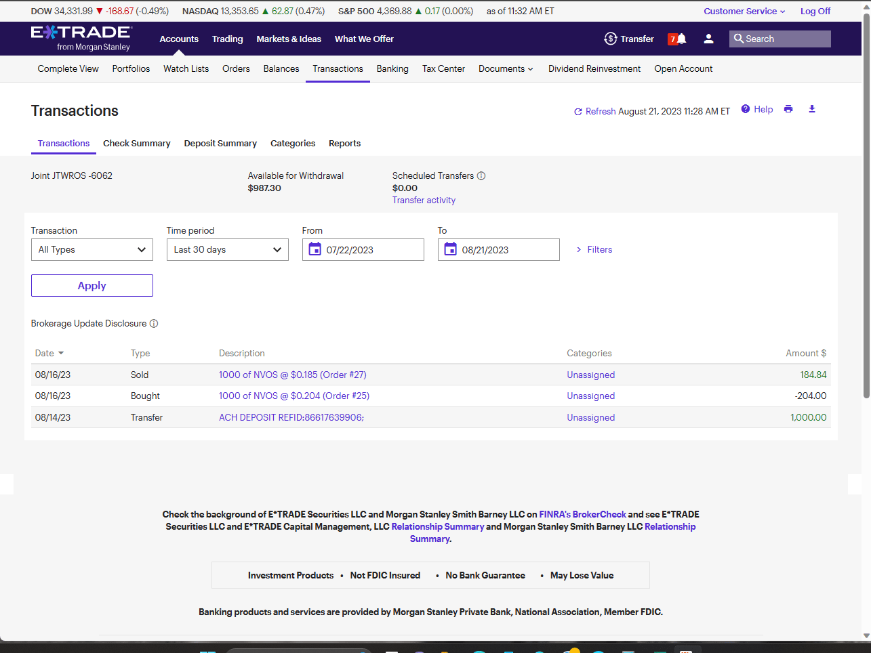
Task: Switch to the Check Summary tab
Action: tap(136, 143)
